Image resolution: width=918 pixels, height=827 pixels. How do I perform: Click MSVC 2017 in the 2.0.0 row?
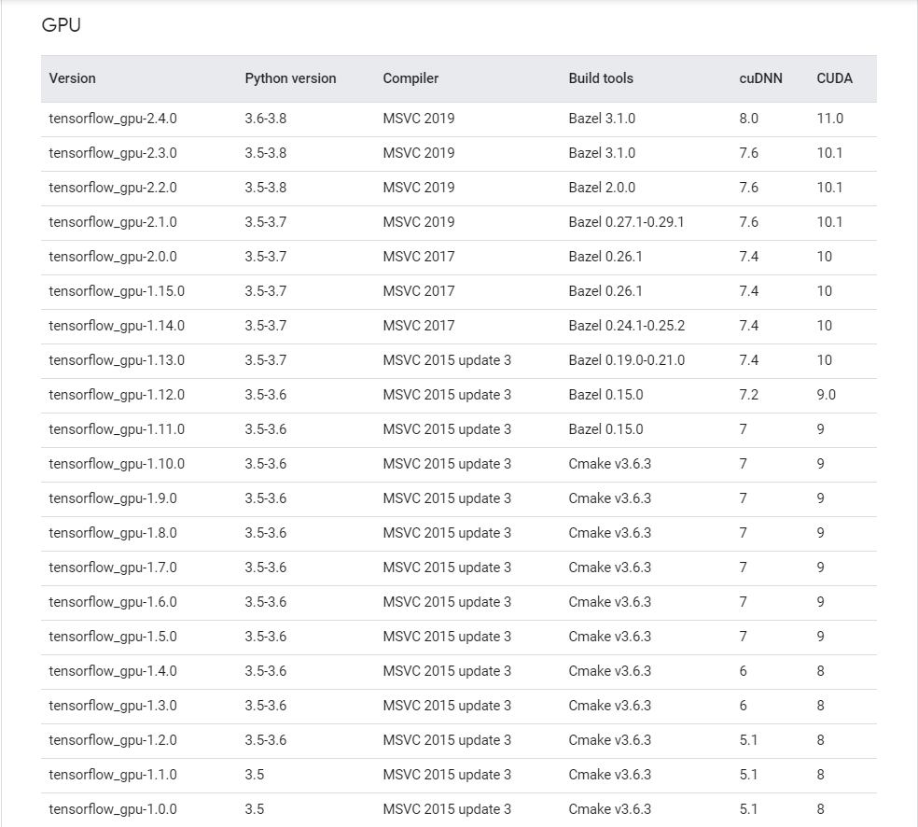pyautogui.click(x=419, y=257)
